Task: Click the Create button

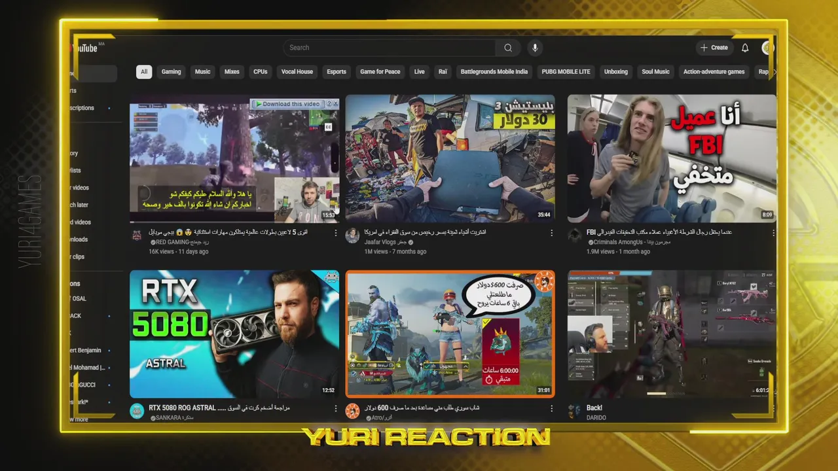Action: click(x=714, y=48)
